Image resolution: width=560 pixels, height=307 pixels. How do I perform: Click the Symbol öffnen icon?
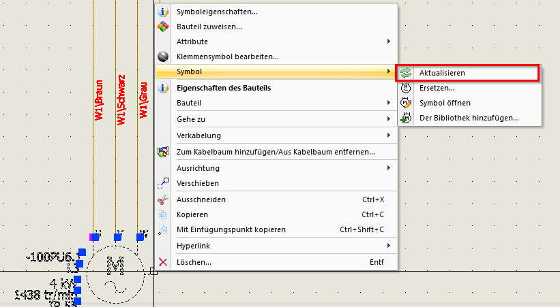[x=406, y=103]
